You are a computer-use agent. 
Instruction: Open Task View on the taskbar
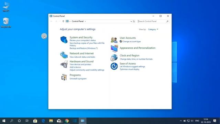click(x=27, y=121)
